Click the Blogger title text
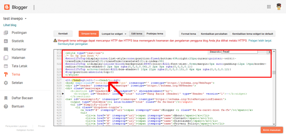The height and width of the screenshot is (134, 286). click(x=20, y=7)
